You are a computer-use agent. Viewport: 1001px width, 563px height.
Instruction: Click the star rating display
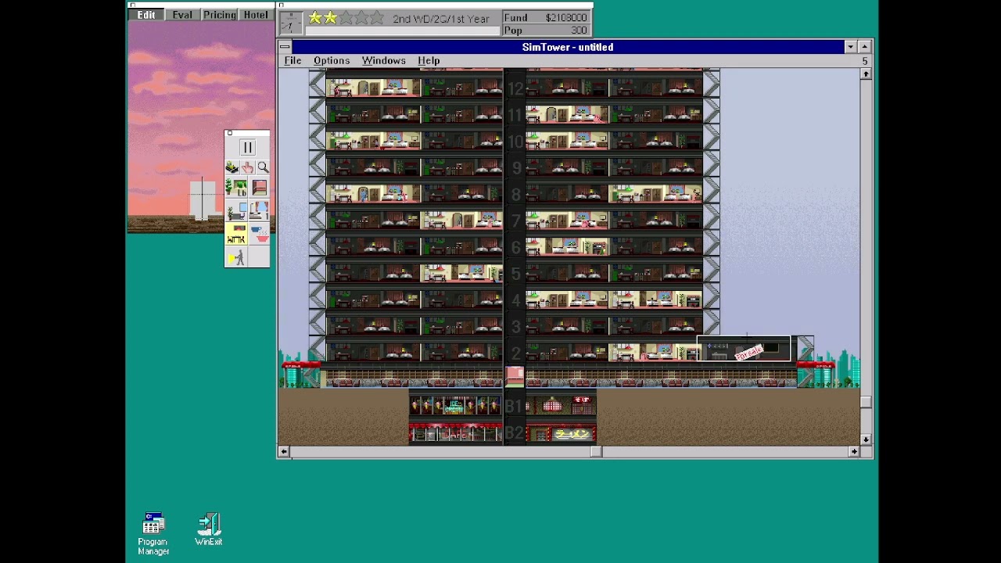(x=345, y=18)
